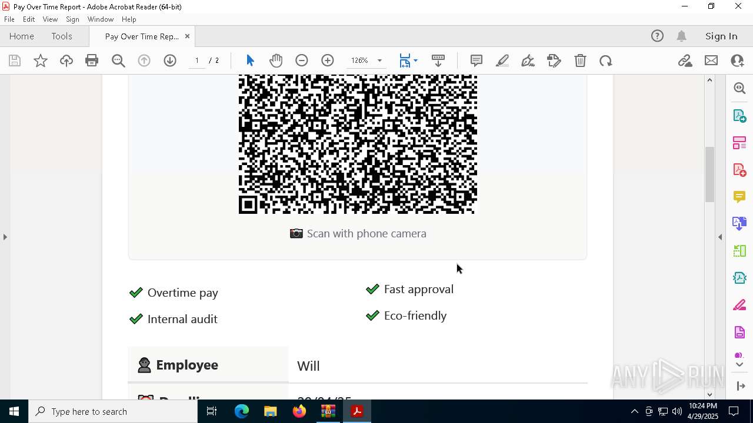
Task: Click the vertical scrollbar thumb
Action: (x=709, y=174)
